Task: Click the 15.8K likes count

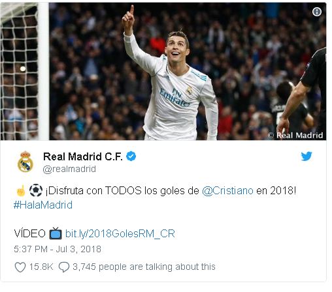Action: [x=41, y=267]
